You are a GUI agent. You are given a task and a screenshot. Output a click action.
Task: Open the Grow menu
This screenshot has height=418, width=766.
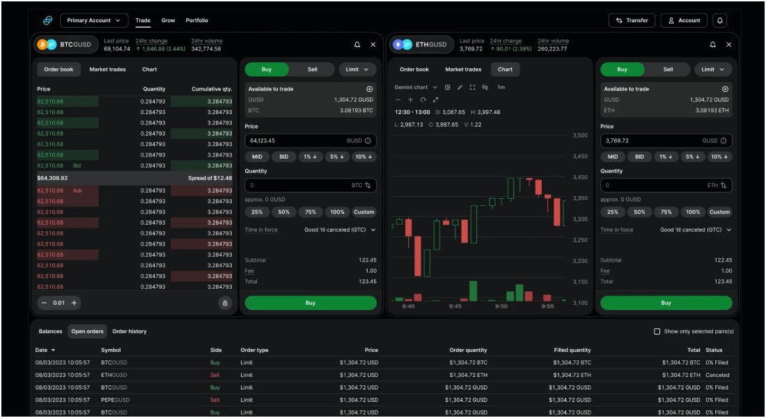168,20
